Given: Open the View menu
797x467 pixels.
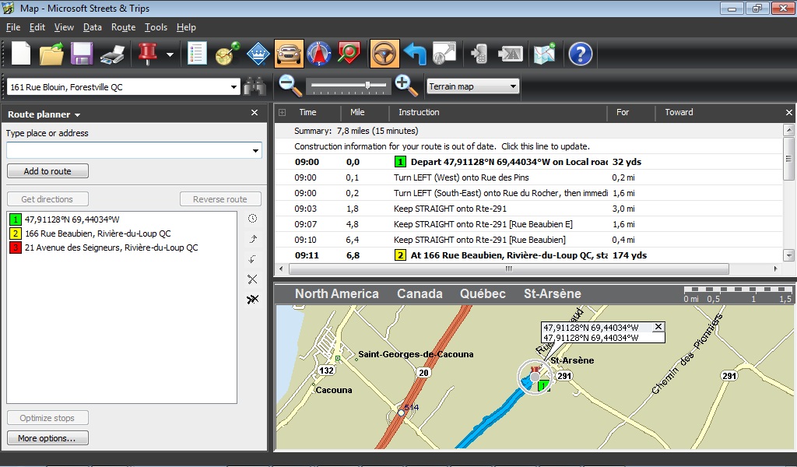Looking at the screenshot, I should click(x=64, y=27).
